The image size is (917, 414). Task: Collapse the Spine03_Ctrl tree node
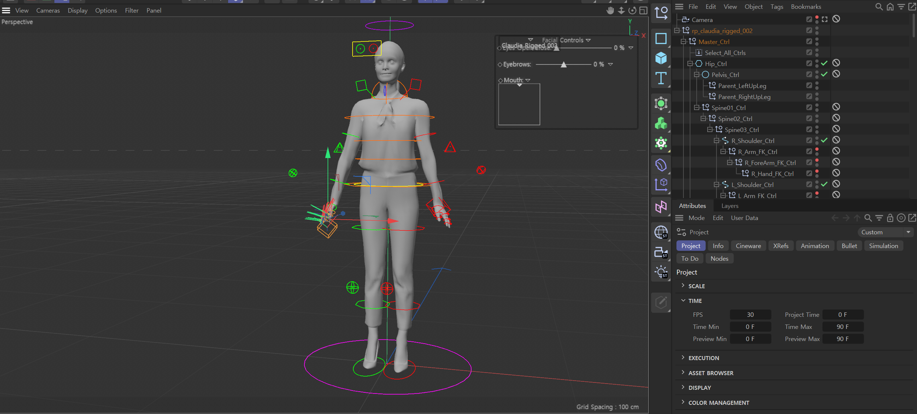tap(710, 129)
